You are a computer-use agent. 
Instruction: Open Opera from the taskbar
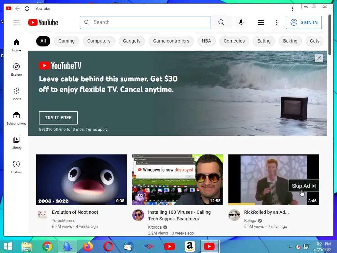click(108, 246)
